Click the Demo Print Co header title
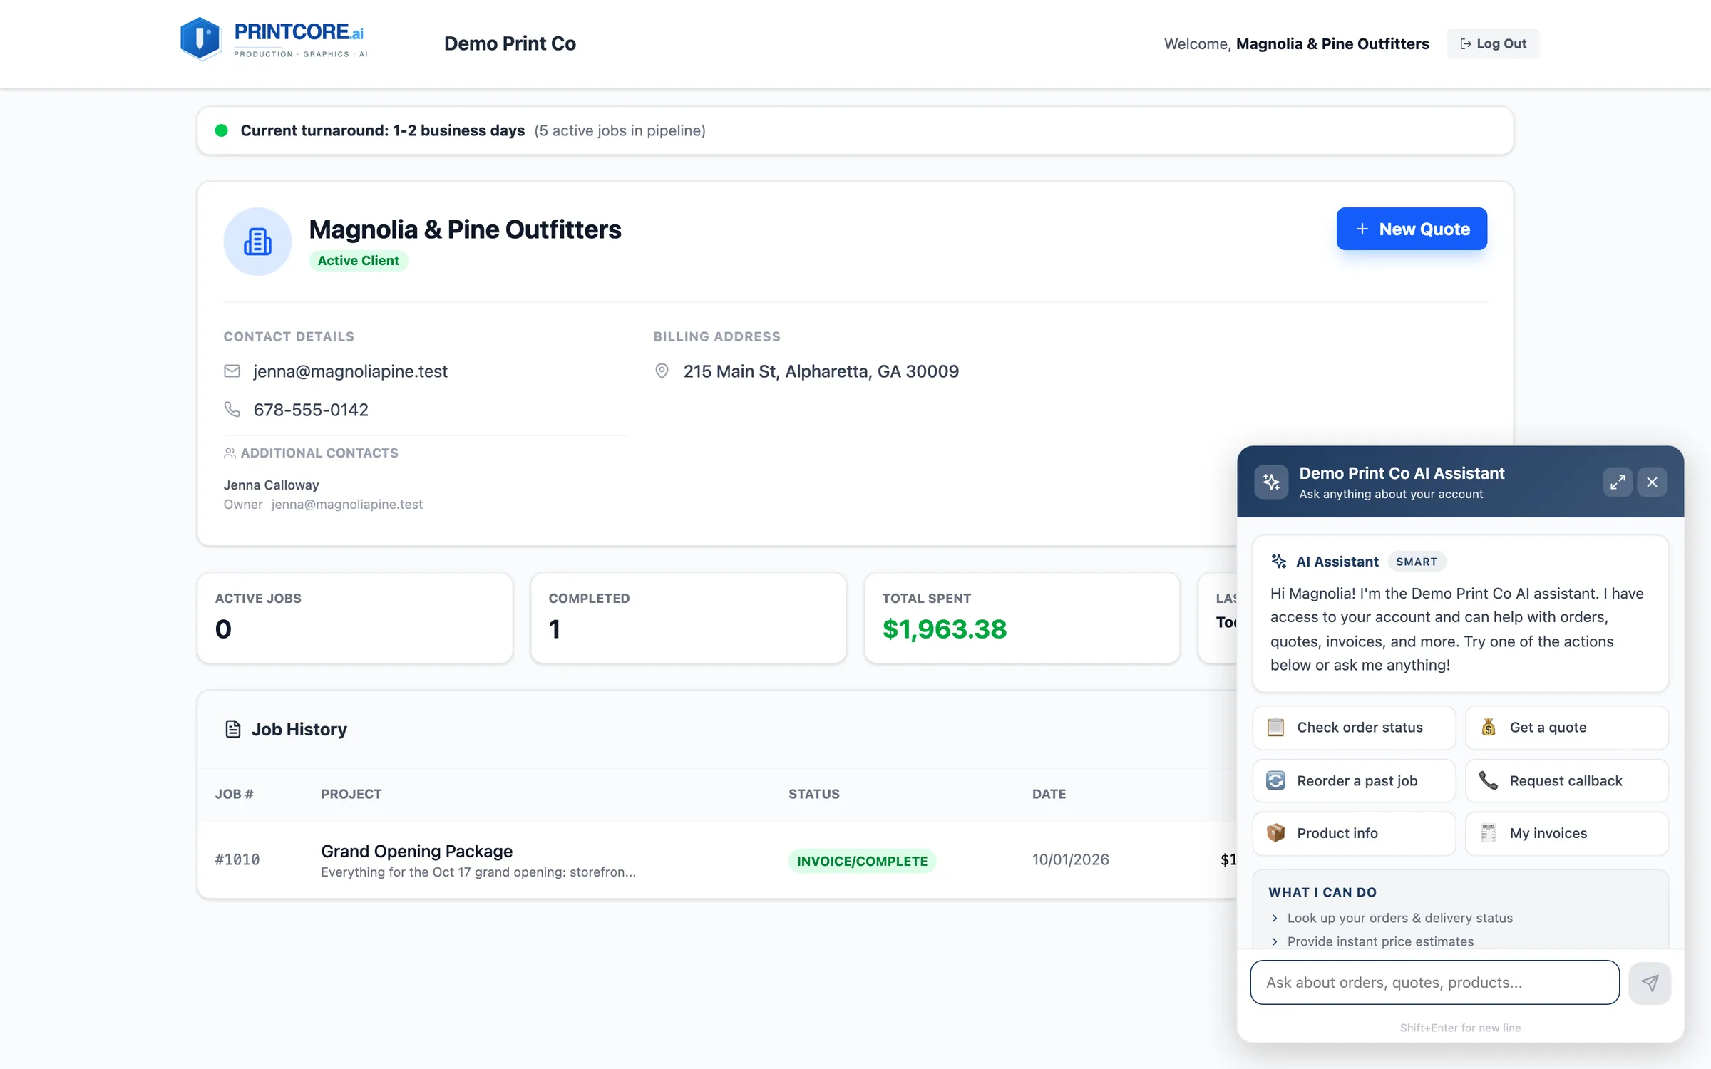1711x1069 pixels. tap(510, 43)
